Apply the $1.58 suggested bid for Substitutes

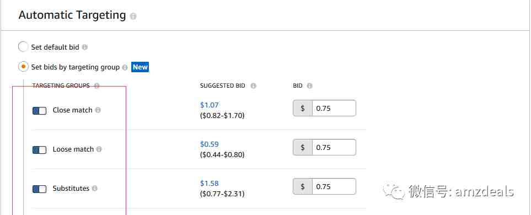pos(210,183)
